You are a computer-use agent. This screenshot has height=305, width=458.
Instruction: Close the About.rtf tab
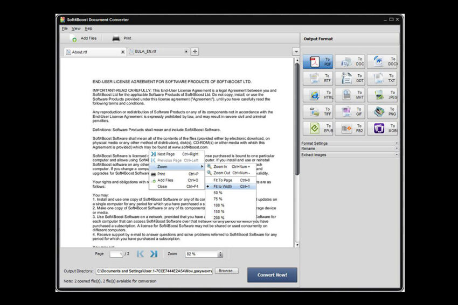[x=123, y=52]
